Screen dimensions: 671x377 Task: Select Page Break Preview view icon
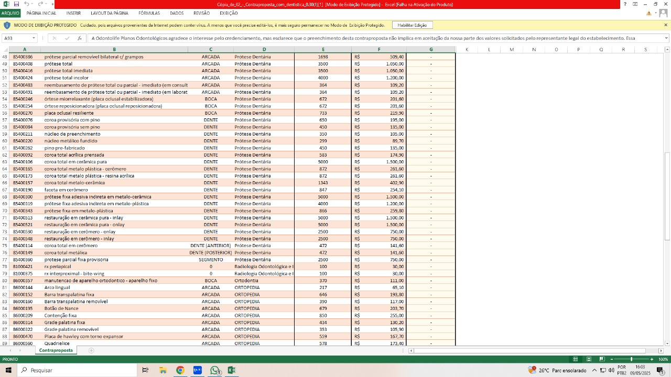pyautogui.click(x=602, y=359)
